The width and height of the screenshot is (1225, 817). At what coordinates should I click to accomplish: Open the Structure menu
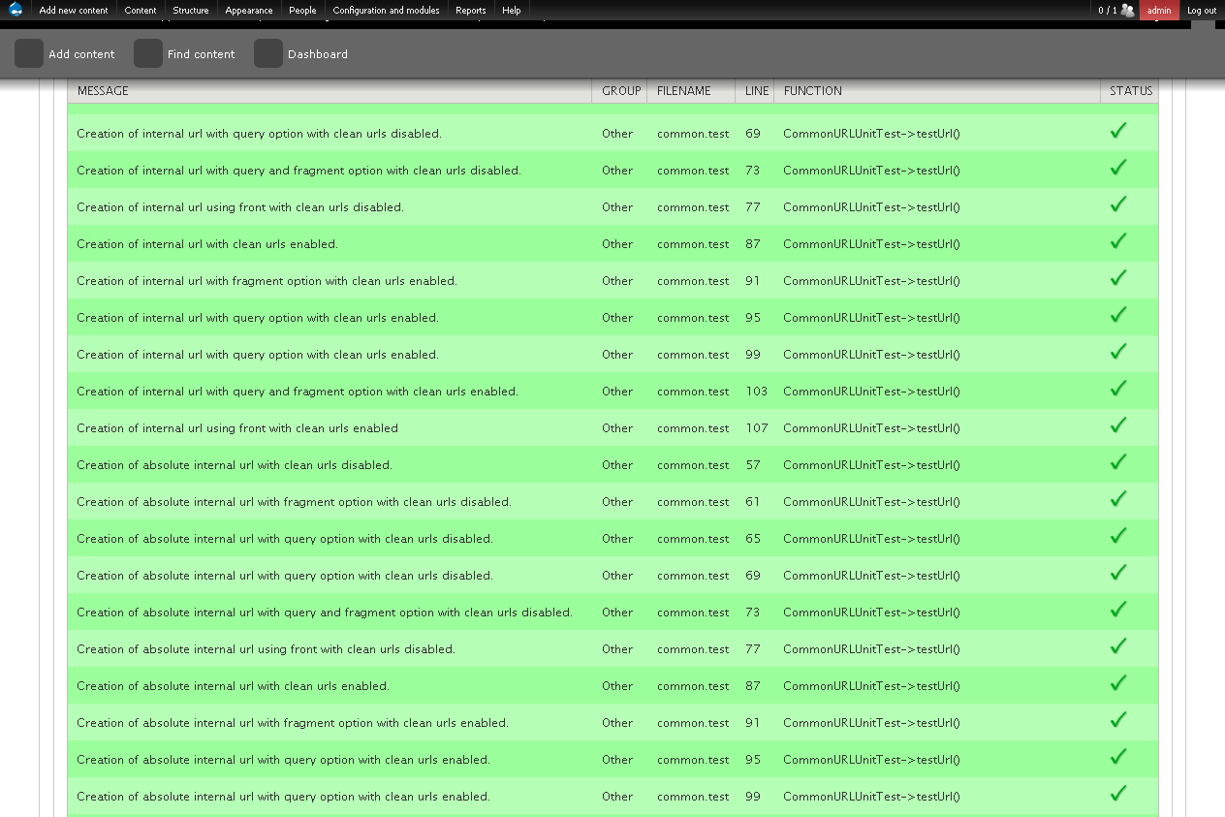pyautogui.click(x=191, y=11)
